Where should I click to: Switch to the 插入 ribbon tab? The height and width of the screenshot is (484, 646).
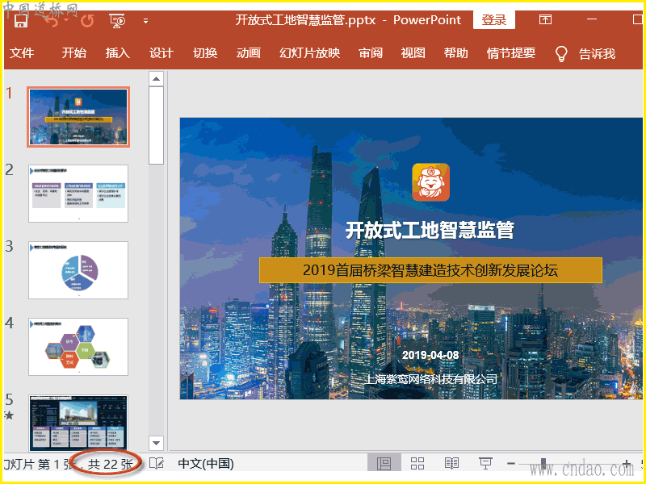pos(117,53)
